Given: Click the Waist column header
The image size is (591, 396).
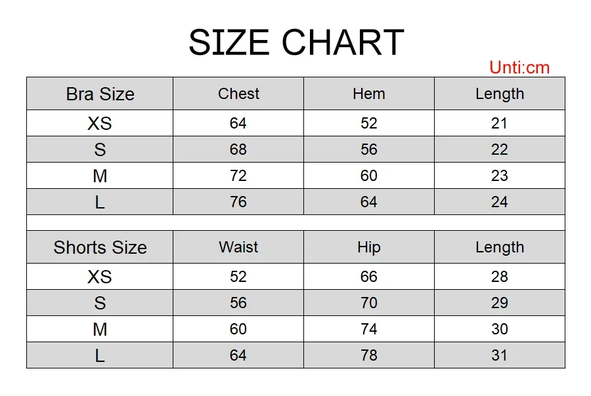Looking at the screenshot, I should [x=238, y=247].
